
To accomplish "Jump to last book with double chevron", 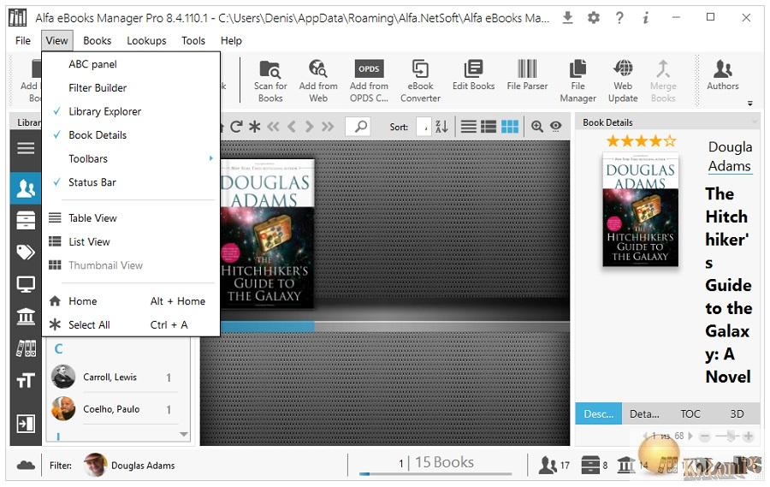I will [328, 127].
